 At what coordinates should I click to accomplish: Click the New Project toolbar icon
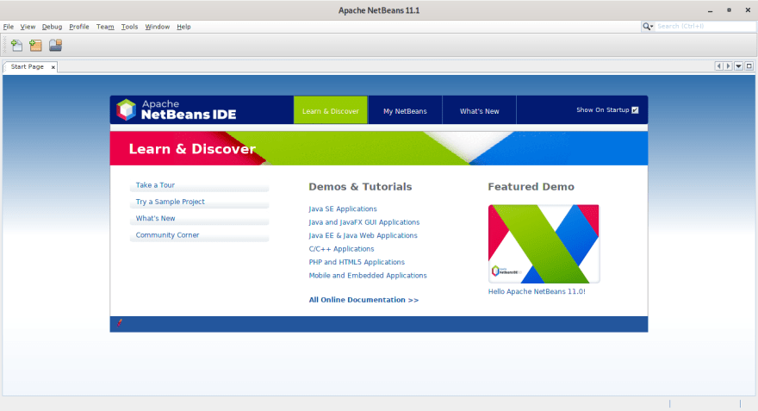point(36,46)
